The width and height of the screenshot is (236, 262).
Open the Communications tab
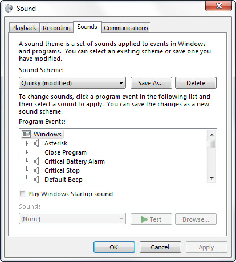click(x=126, y=28)
